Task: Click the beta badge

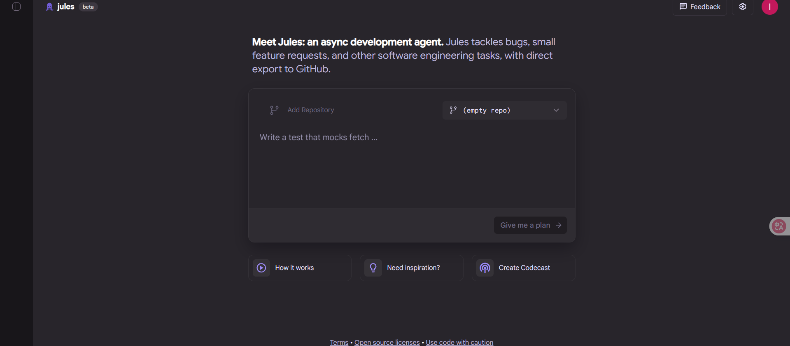Action: (x=88, y=7)
